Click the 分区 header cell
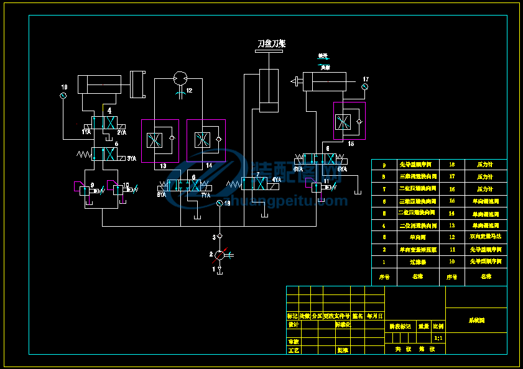 [317, 316]
